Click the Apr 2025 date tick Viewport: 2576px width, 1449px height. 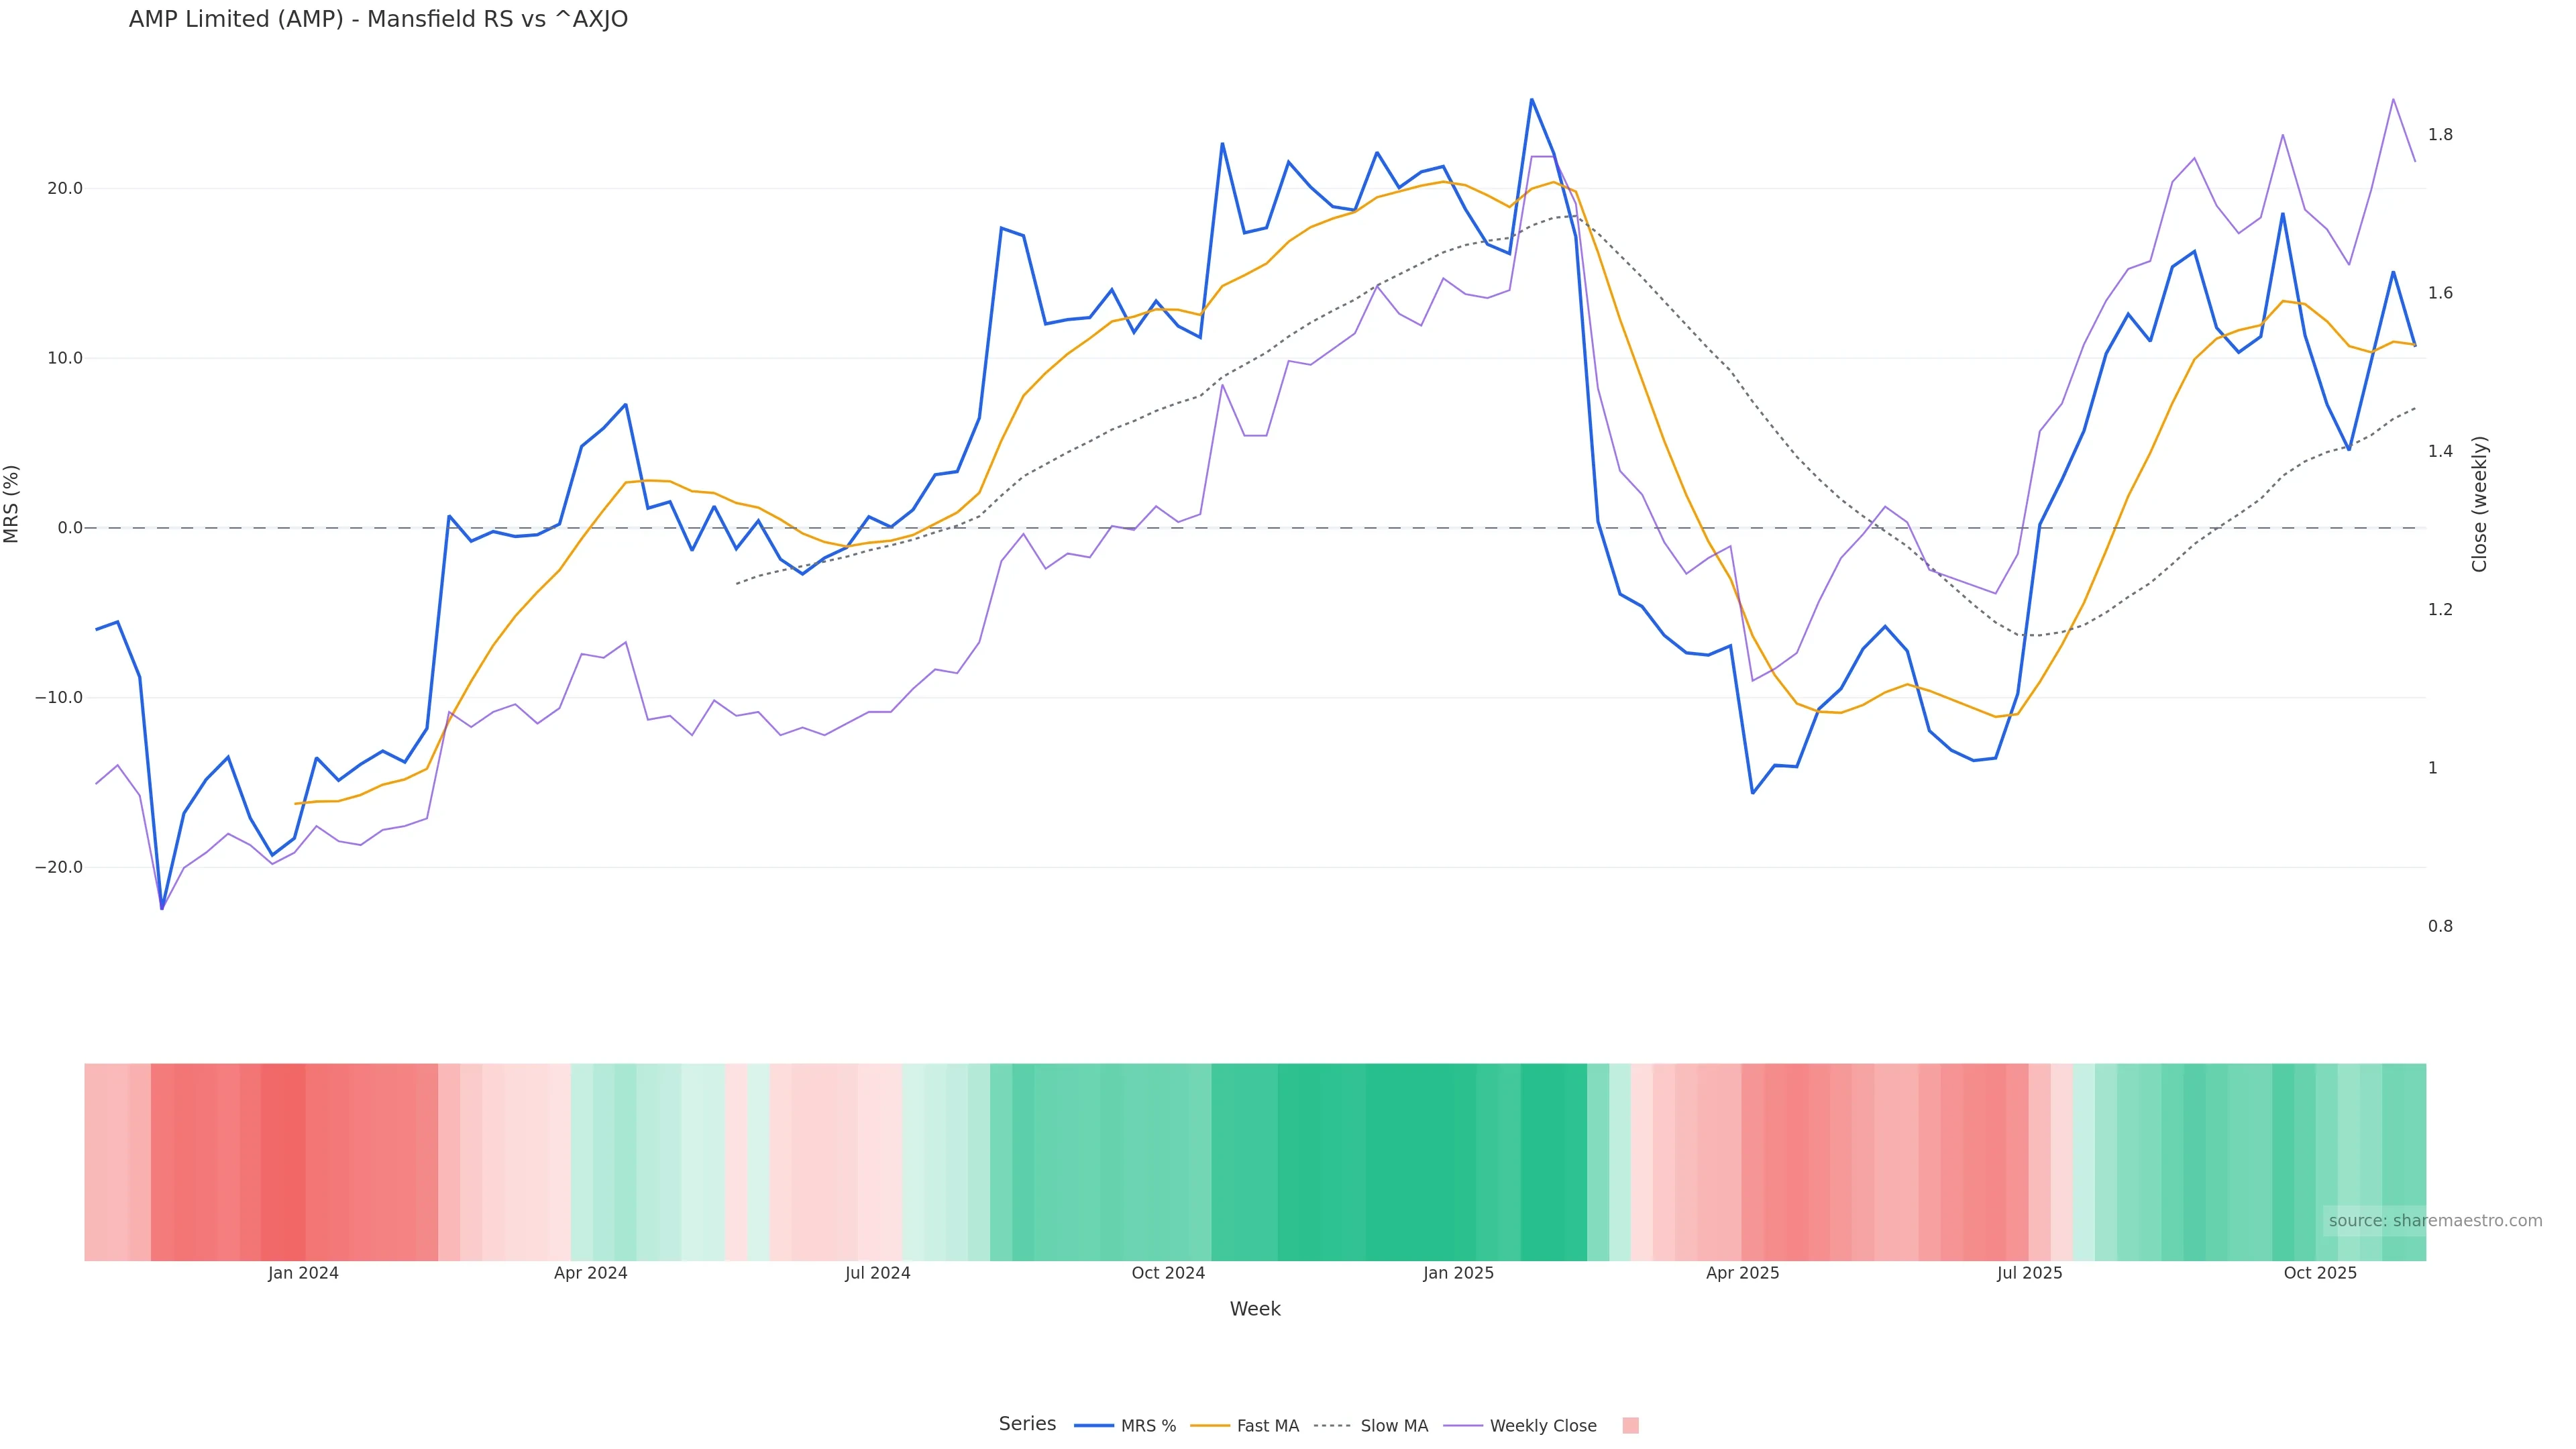coord(1742,1273)
